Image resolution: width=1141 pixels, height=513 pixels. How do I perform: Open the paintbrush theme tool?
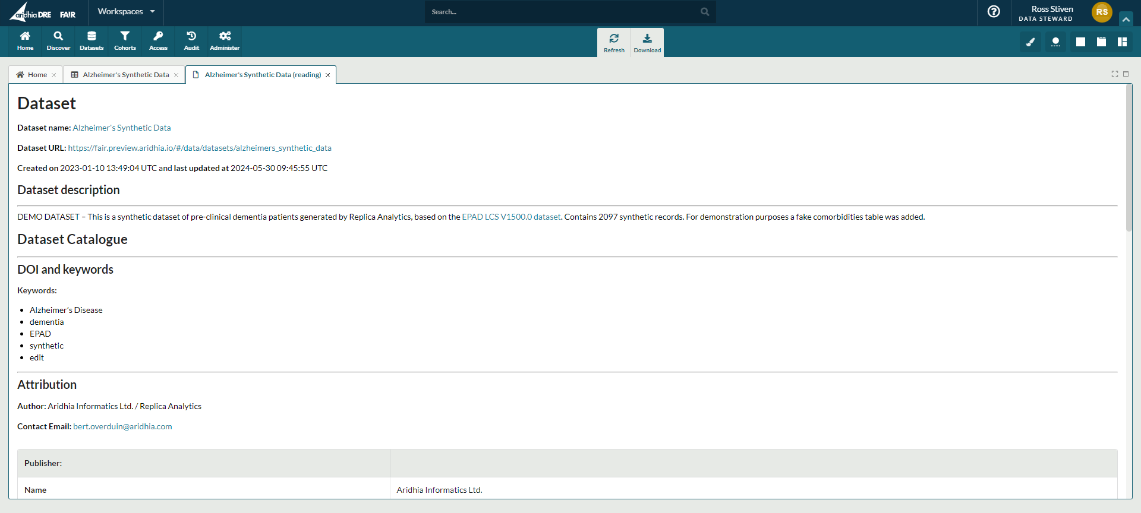point(1030,42)
